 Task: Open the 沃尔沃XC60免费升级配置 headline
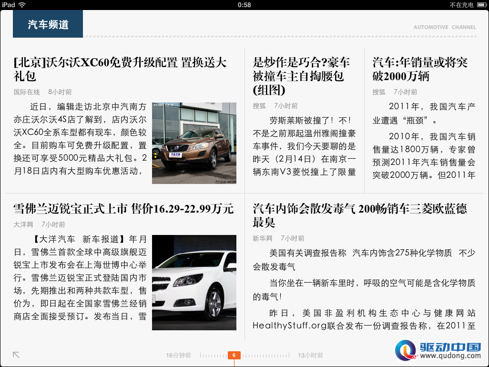120,69
